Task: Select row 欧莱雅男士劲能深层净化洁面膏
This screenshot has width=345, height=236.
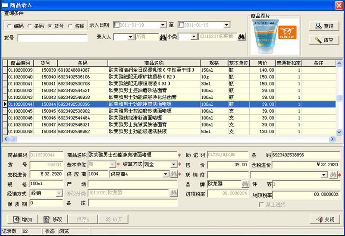Action: [x=169, y=98]
